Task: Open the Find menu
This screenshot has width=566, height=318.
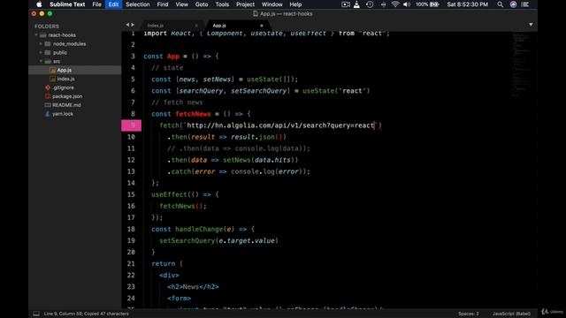Action: click(x=163, y=4)
